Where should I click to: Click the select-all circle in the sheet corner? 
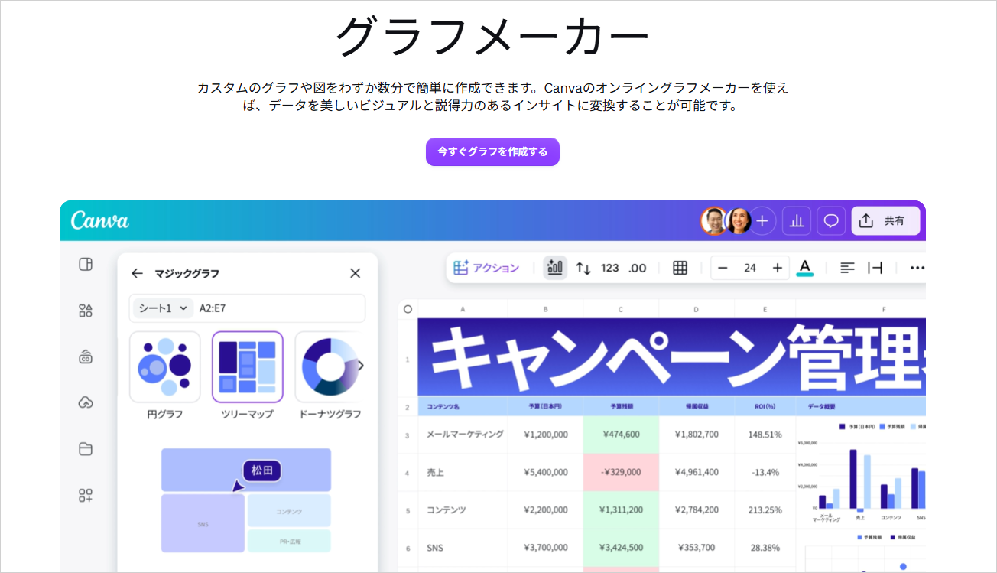pos(408,309)
